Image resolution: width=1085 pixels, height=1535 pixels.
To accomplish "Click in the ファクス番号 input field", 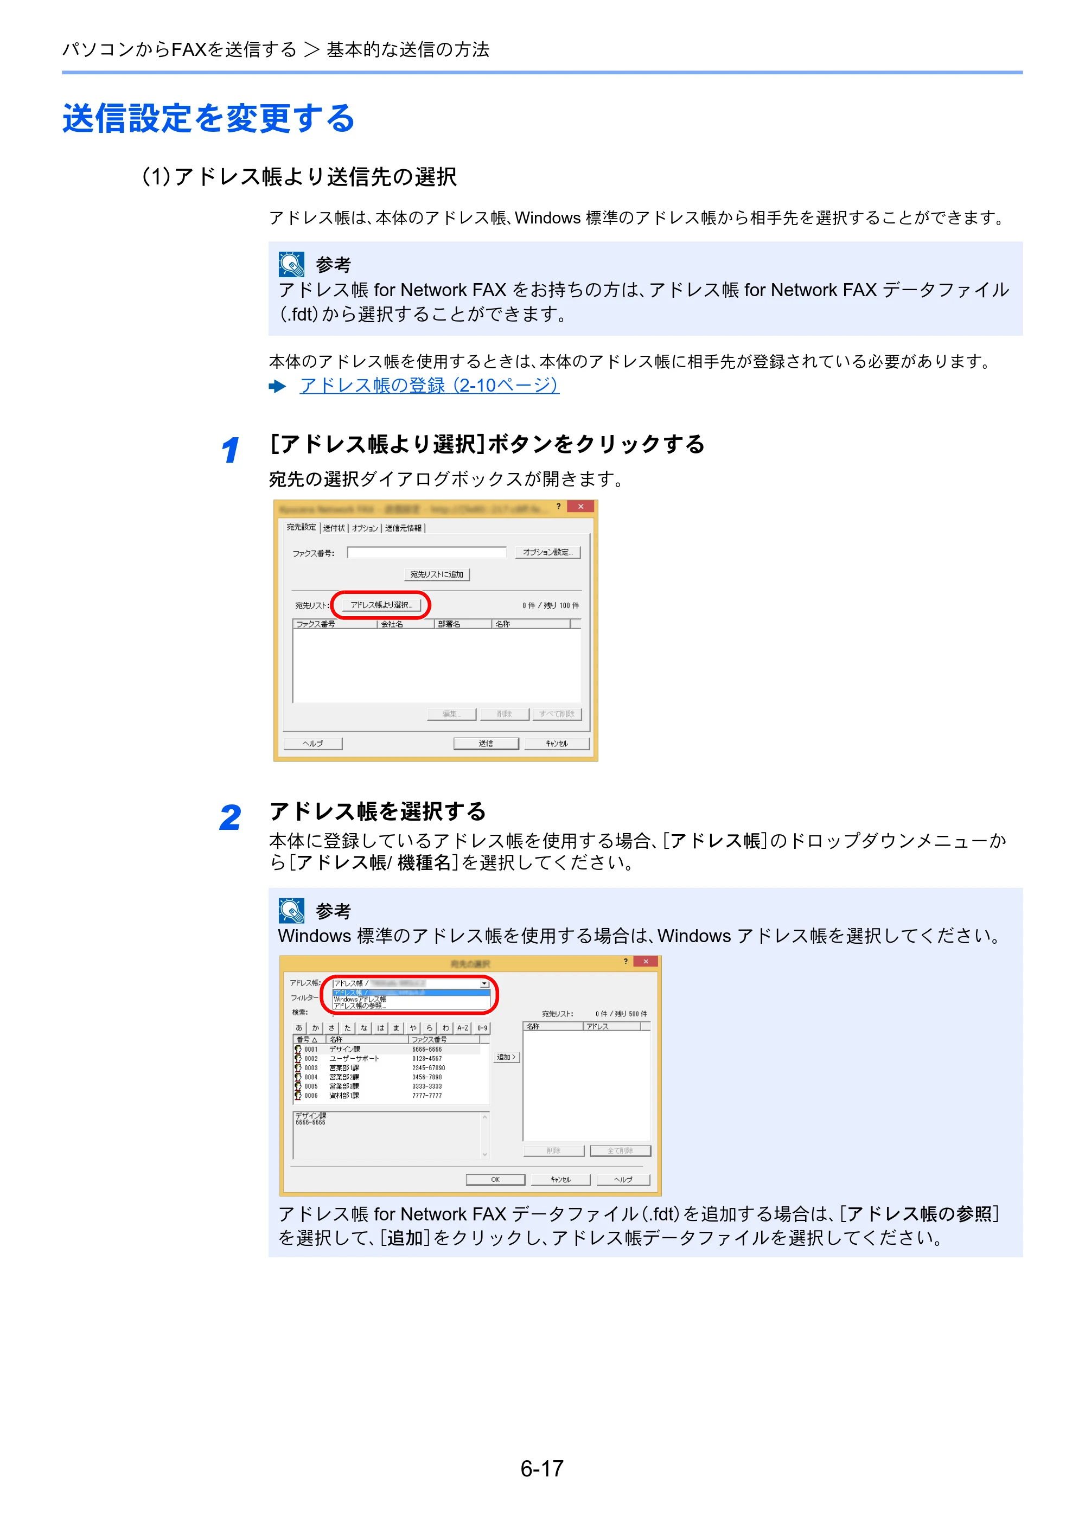I will pos(426,553).
